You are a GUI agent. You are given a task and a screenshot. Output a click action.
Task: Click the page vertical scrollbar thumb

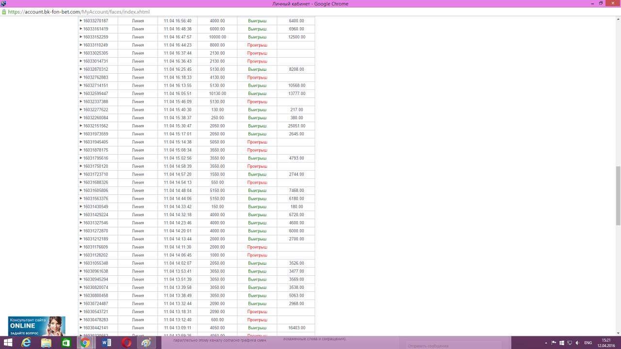tap(618, 195)
